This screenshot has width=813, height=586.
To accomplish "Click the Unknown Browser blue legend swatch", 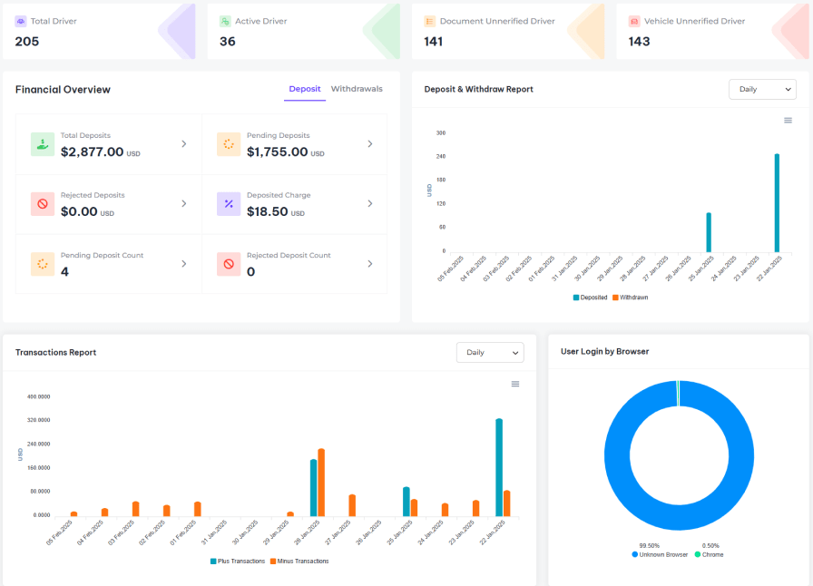I will click(635, 554).
